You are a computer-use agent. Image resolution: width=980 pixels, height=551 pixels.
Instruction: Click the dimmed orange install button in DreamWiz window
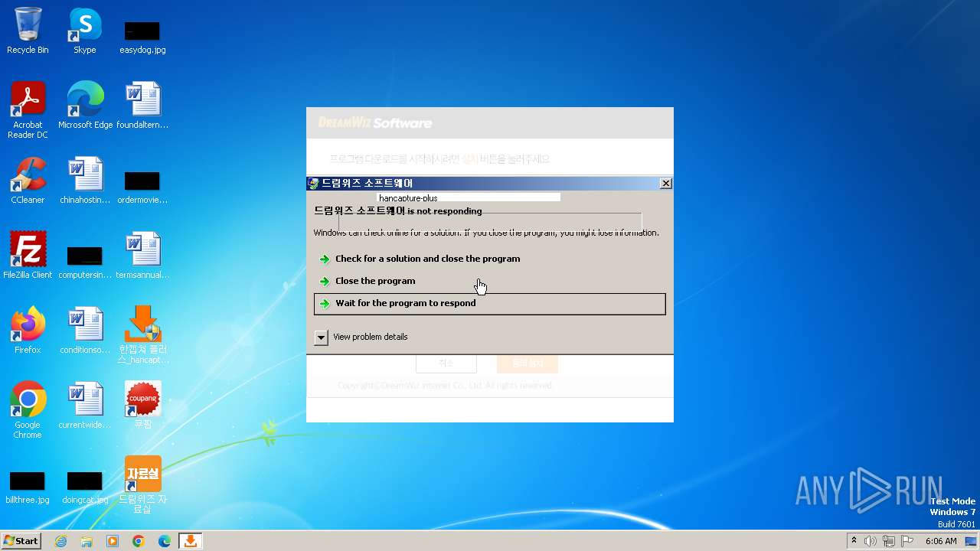528,364
